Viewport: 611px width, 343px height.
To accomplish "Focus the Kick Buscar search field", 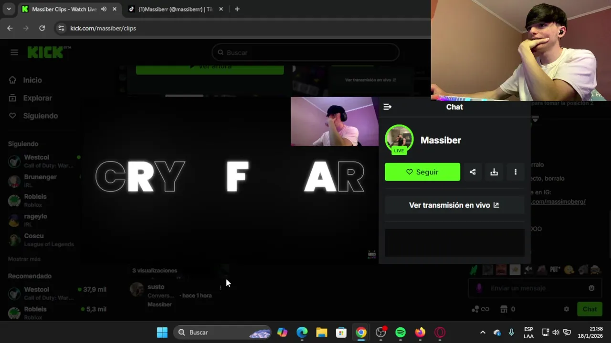I will (x=305, y=52).
